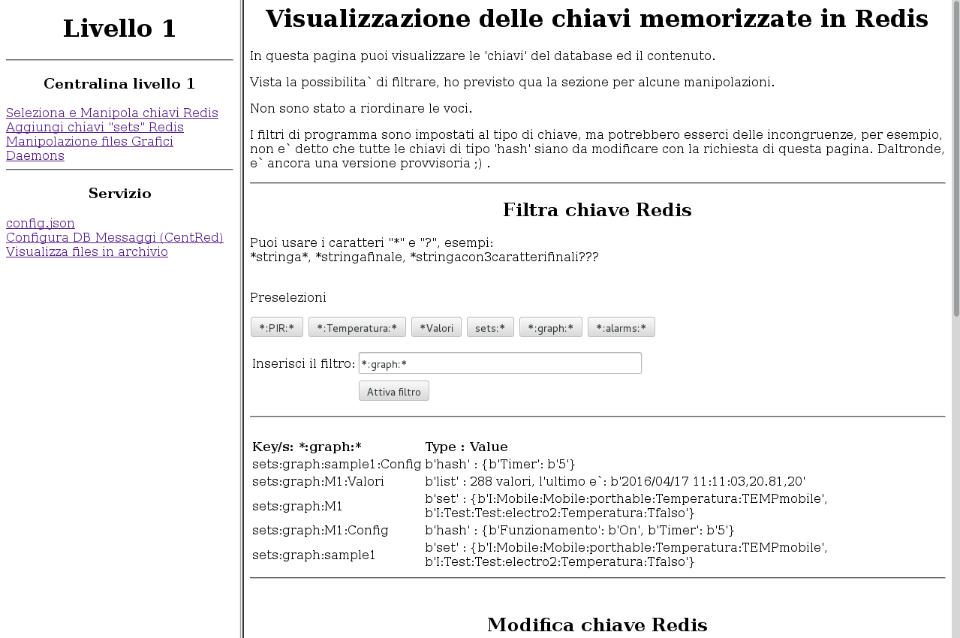This screenshot has width=960, height=638.
Task: Click the 'sets:graph:sample1' key cell
Action: click(314, 555)
